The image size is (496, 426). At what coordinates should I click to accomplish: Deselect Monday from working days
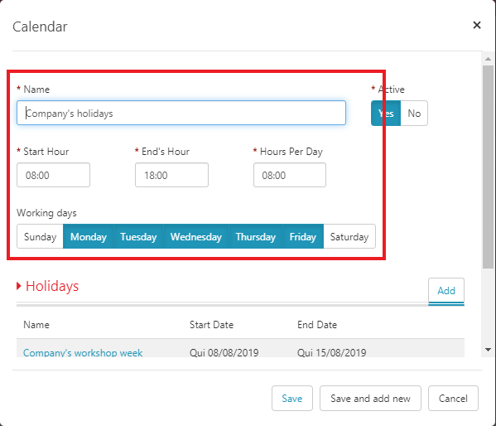pyautogui.click(x=89, y=236)
